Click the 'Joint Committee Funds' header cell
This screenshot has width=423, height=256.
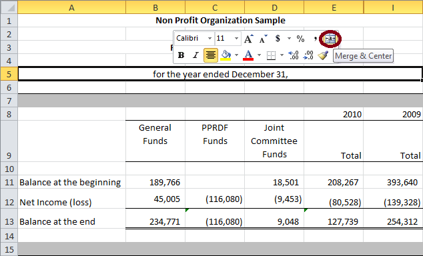coord(274,141)
